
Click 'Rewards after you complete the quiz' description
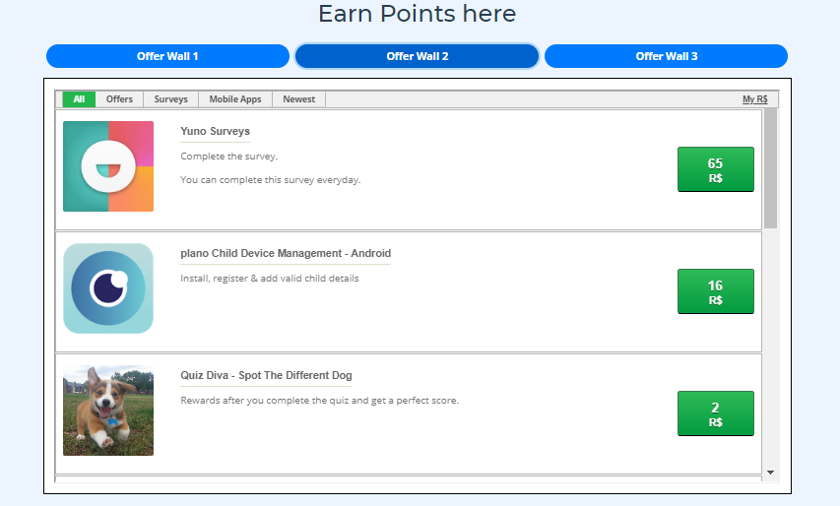[319, 401]
